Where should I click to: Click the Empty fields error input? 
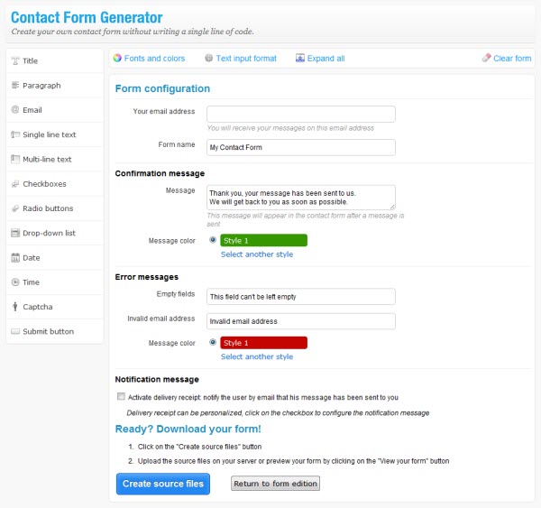[301, 297]
